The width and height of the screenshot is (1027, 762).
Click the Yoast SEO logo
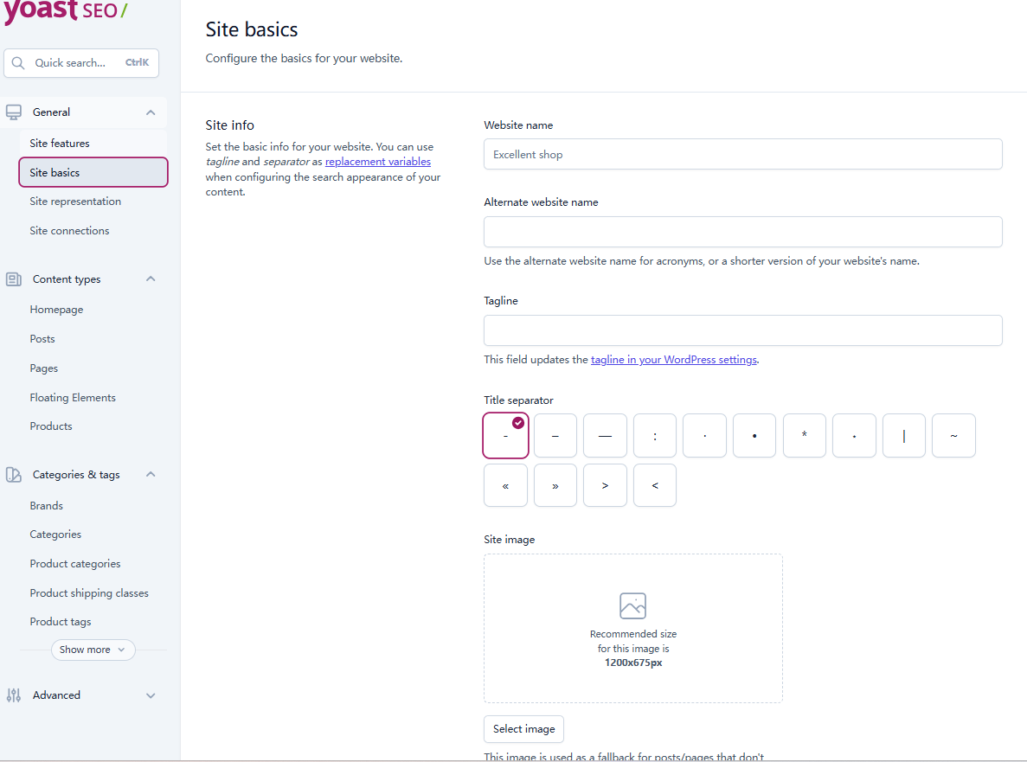[65, 12]
